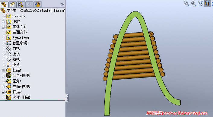The height and width of the screenshot is (117, 213).
Task: Expand the 凸台-拉伸1 feature node
Action: (3, 76)
